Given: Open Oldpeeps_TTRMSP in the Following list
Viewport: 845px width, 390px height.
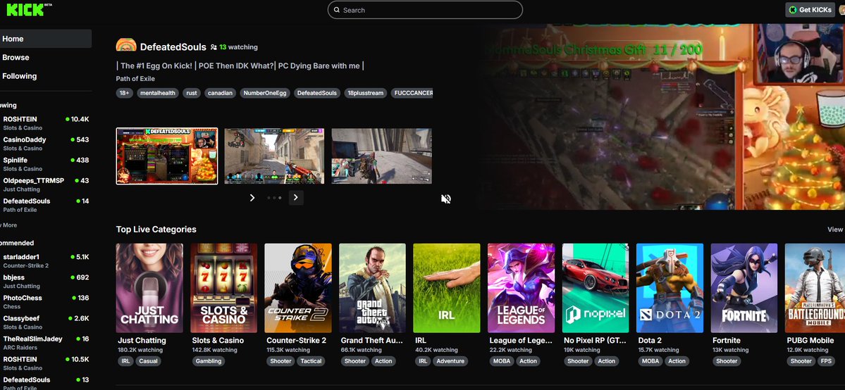Looking at the screenshot, I should pos(45,184).
